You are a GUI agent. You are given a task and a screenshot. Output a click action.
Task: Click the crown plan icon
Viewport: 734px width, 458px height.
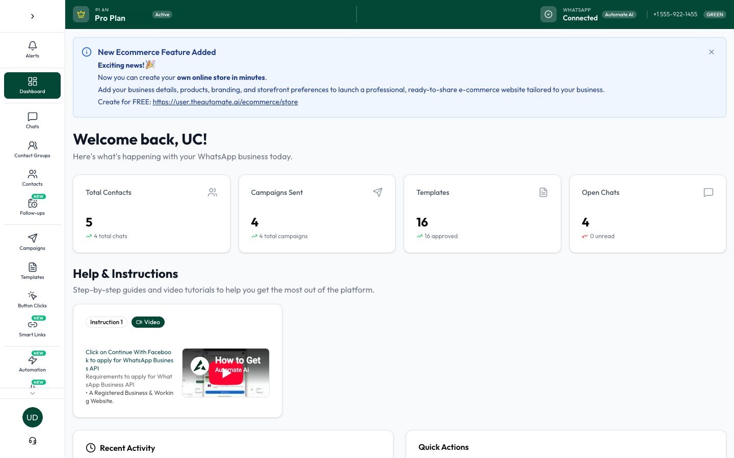81,14
